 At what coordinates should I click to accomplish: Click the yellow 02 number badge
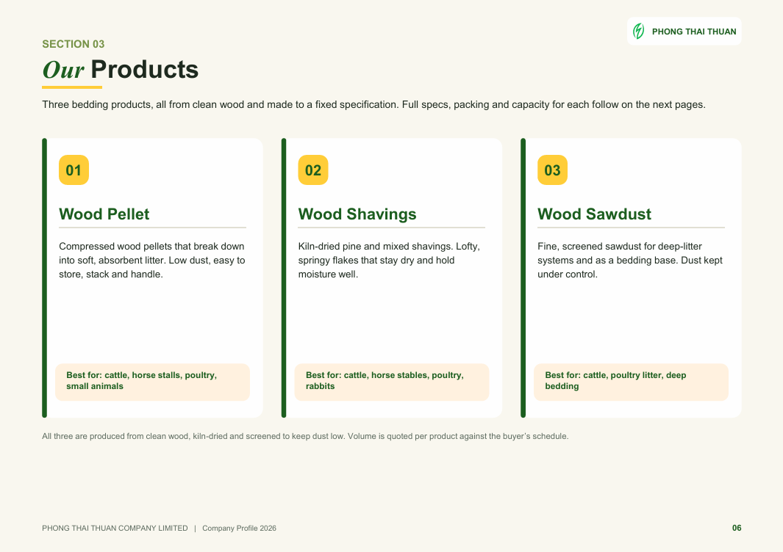click(313, 170)
